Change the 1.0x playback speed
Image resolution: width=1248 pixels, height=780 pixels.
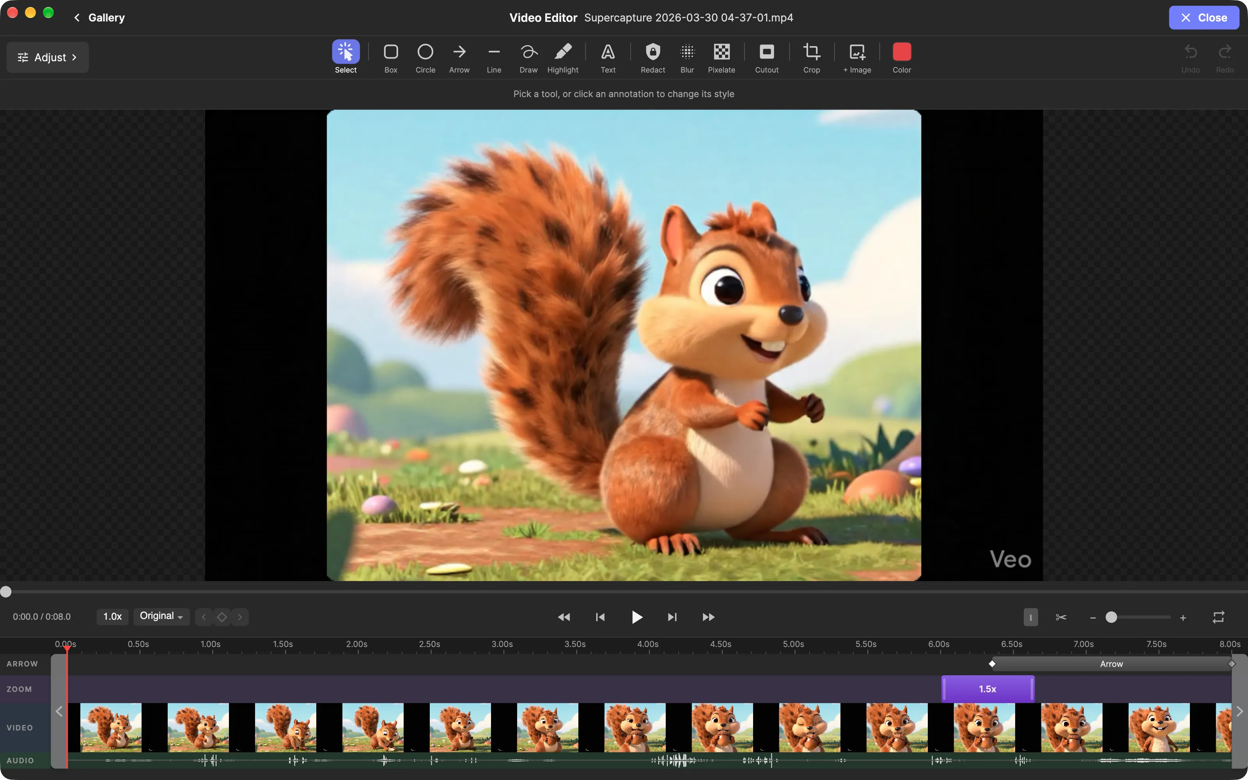tap(112, 617)
